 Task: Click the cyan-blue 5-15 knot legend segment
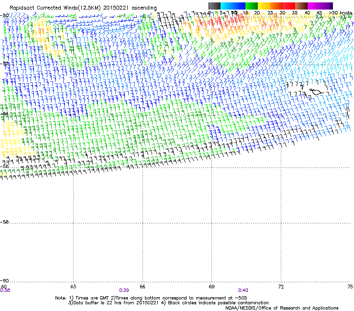(233, 6)
